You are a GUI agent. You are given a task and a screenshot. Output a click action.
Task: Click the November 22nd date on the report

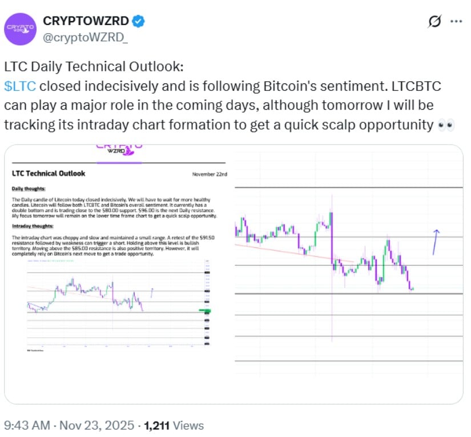click(210, 175)
